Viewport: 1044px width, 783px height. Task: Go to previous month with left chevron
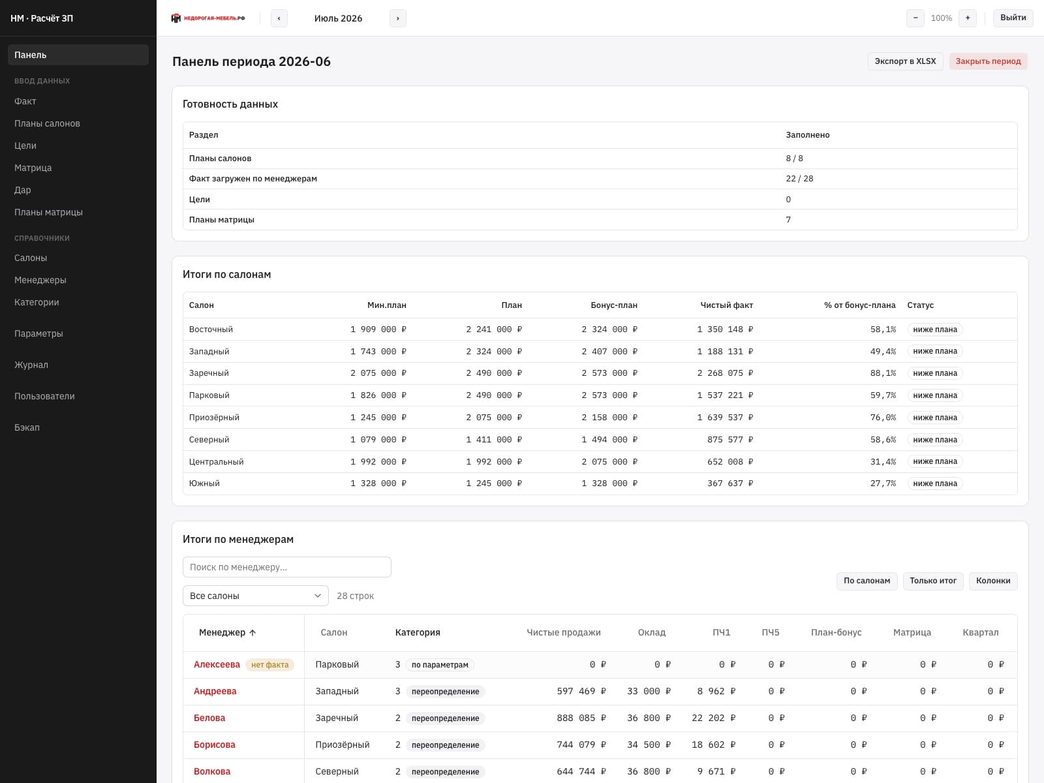tap(279, 18)
